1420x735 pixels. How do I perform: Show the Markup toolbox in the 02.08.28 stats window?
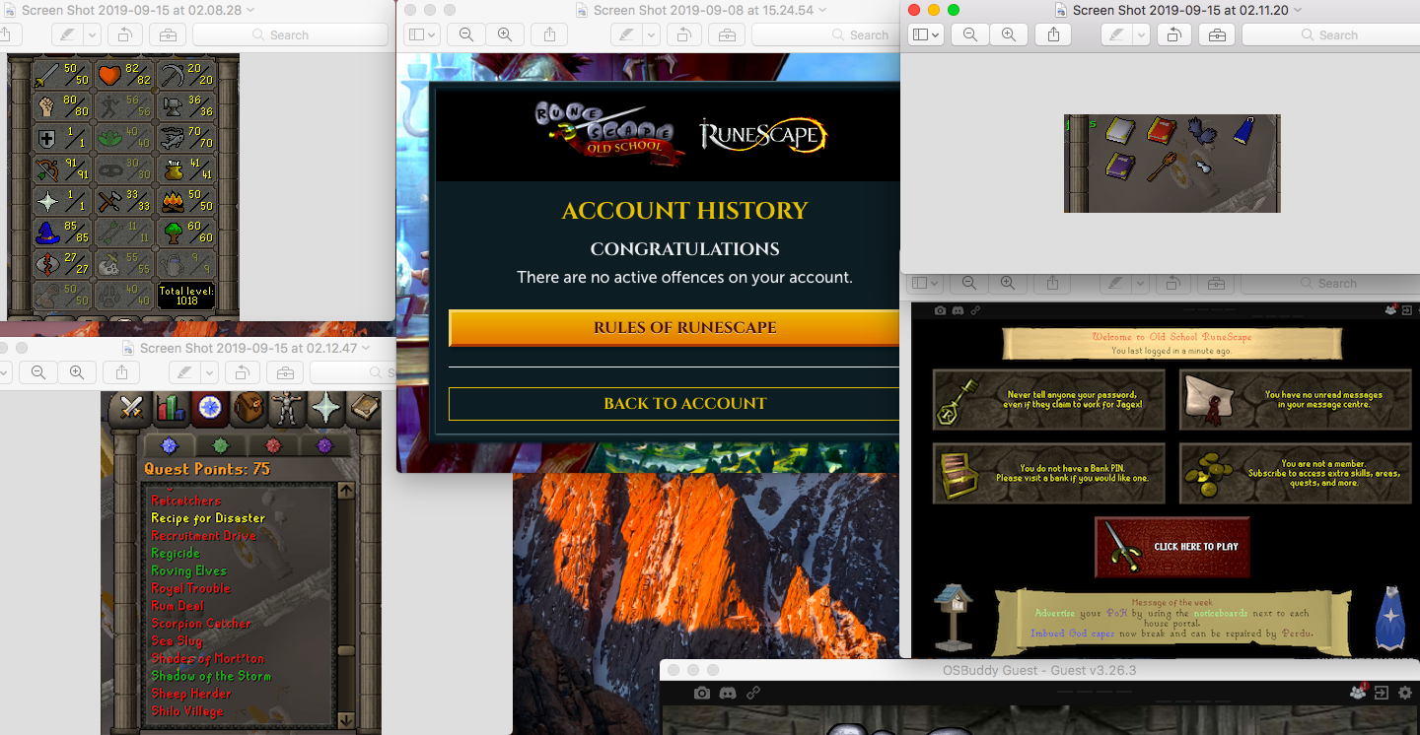point(168,34)
